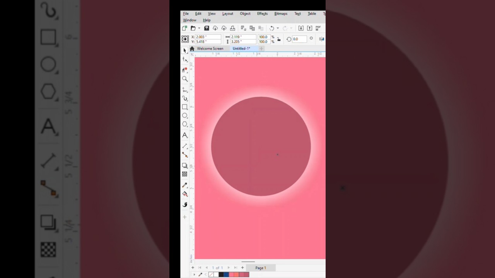Open the Text menu
This screenshot has width=495, height=278.
[x=297, y=14]
